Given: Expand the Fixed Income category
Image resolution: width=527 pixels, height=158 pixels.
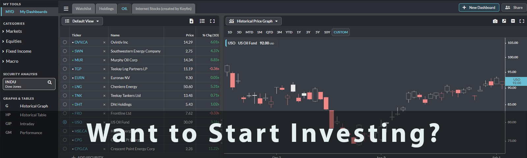Looking at the screenshot, I should (x=17, y=51).
